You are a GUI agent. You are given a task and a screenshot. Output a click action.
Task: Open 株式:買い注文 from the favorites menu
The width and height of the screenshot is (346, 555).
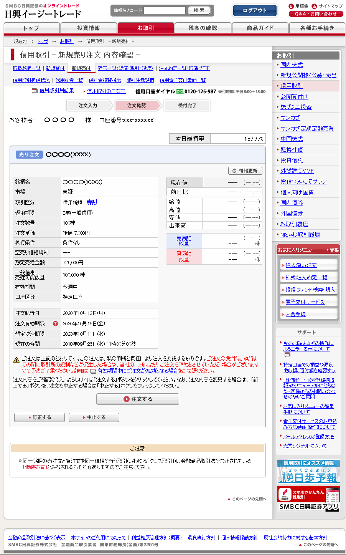pyautogui.click(x=301, y=265)
